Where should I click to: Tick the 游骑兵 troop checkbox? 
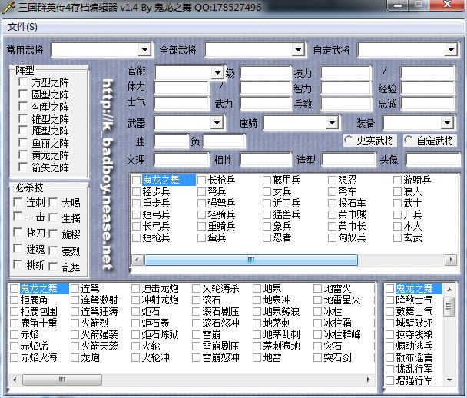tap(397, 180)
